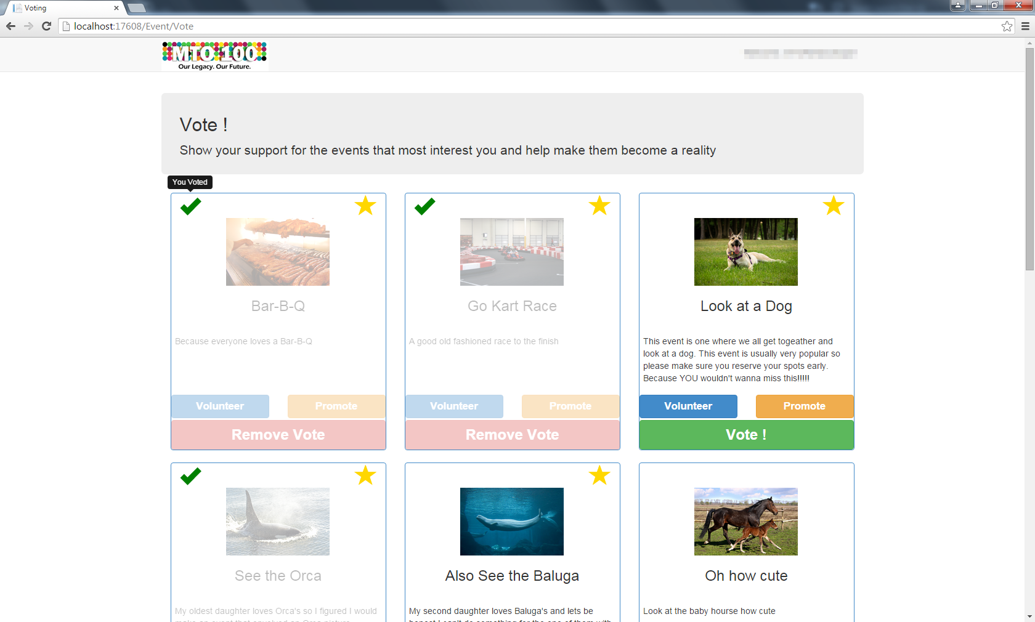Volunteer for the Look at a Dog event
This screenshot has height=622, width=1035.
click(688, 406)
